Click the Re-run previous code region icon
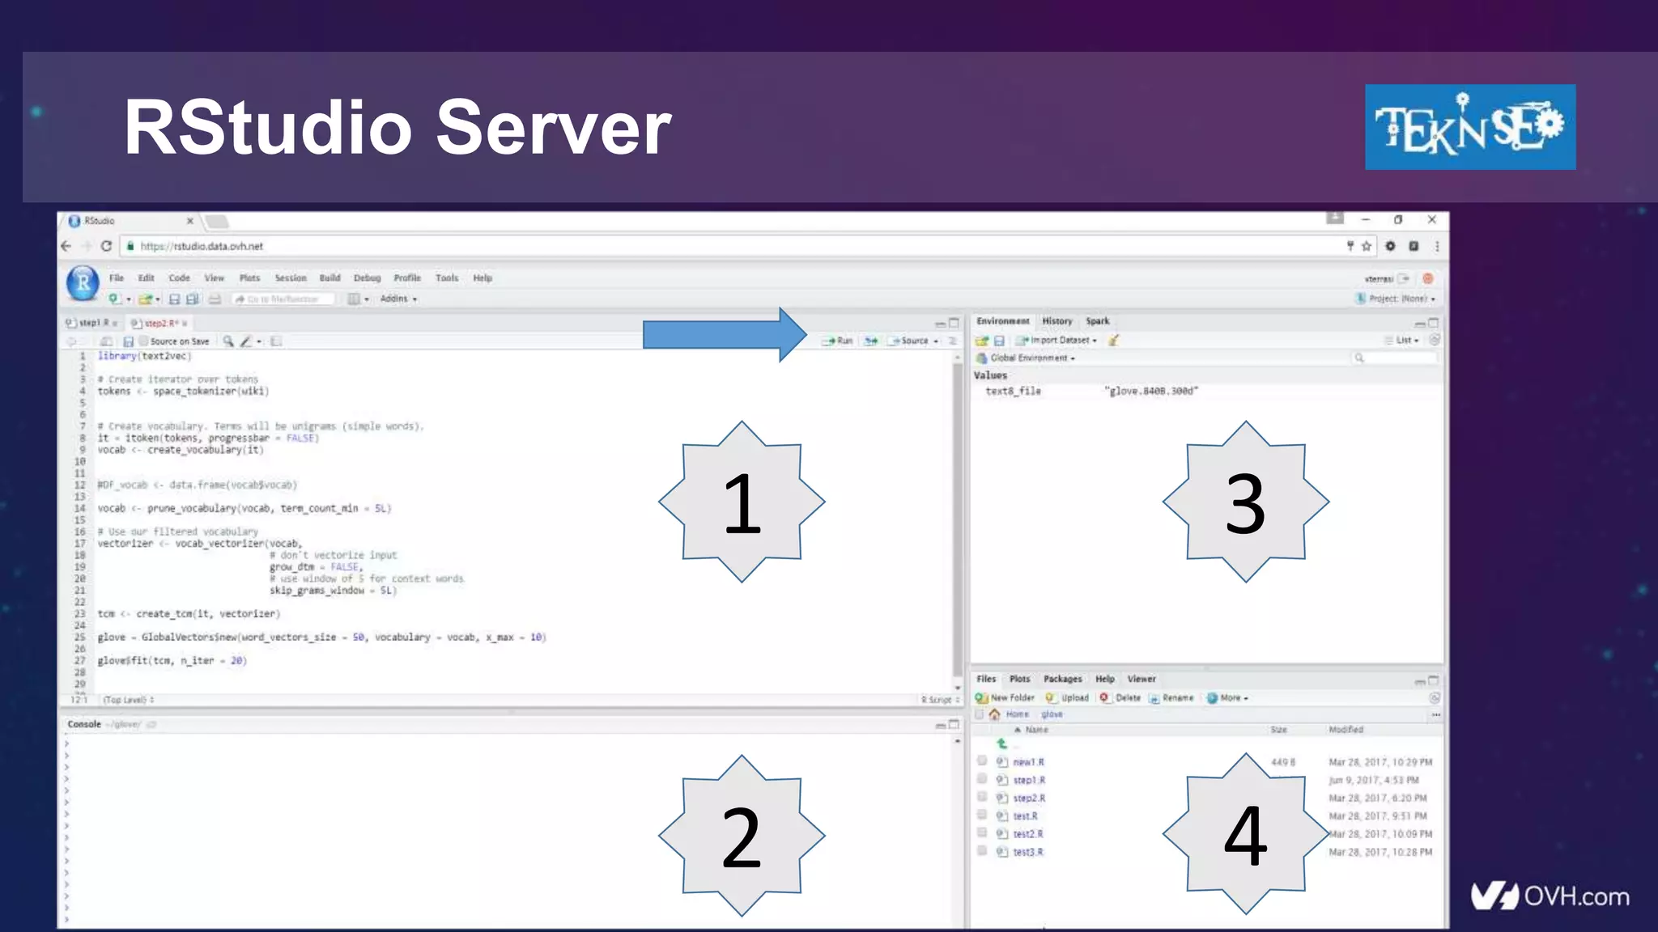1658x932 pixels. point(871,341)
